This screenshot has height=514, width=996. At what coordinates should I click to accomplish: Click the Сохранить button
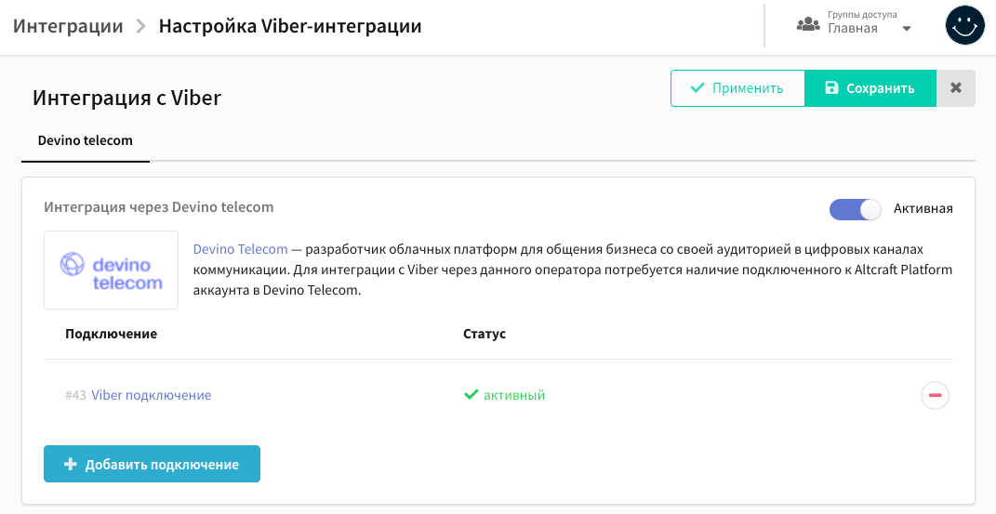[870, 88]
